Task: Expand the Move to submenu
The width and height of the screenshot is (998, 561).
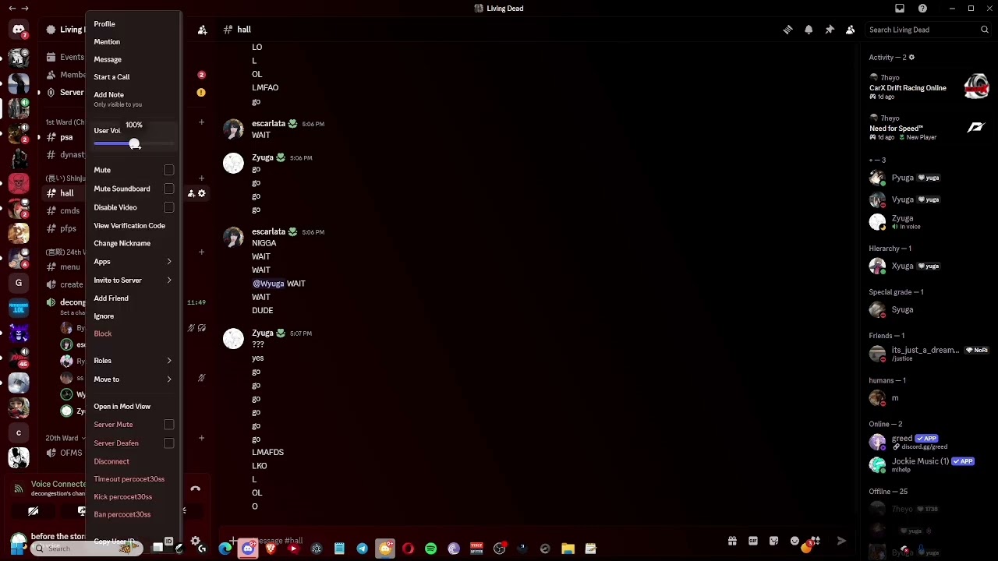Action: click(x=133, y=379)
